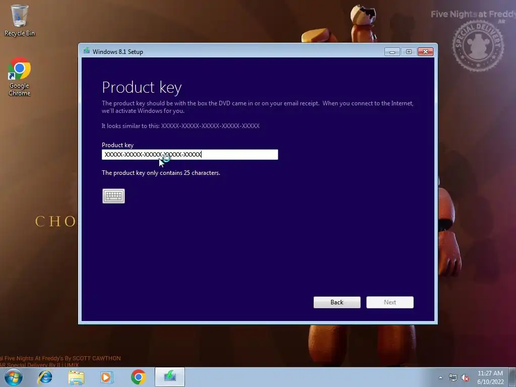Image resolution: width=516 pixels, height=387 pixels.
Task: Select the Recycle Bin desktop icon
Action: (20, 21)
